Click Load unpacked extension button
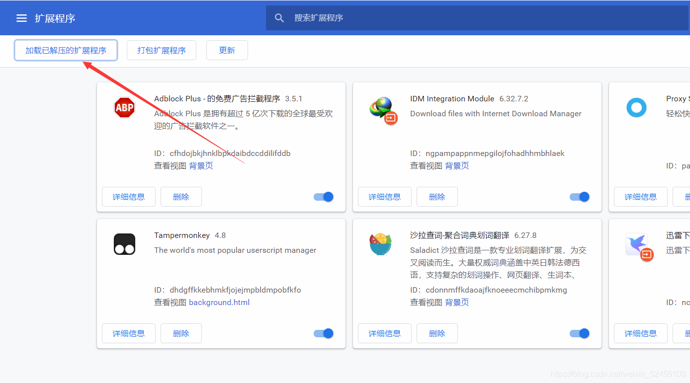 (x=66, y=50)
